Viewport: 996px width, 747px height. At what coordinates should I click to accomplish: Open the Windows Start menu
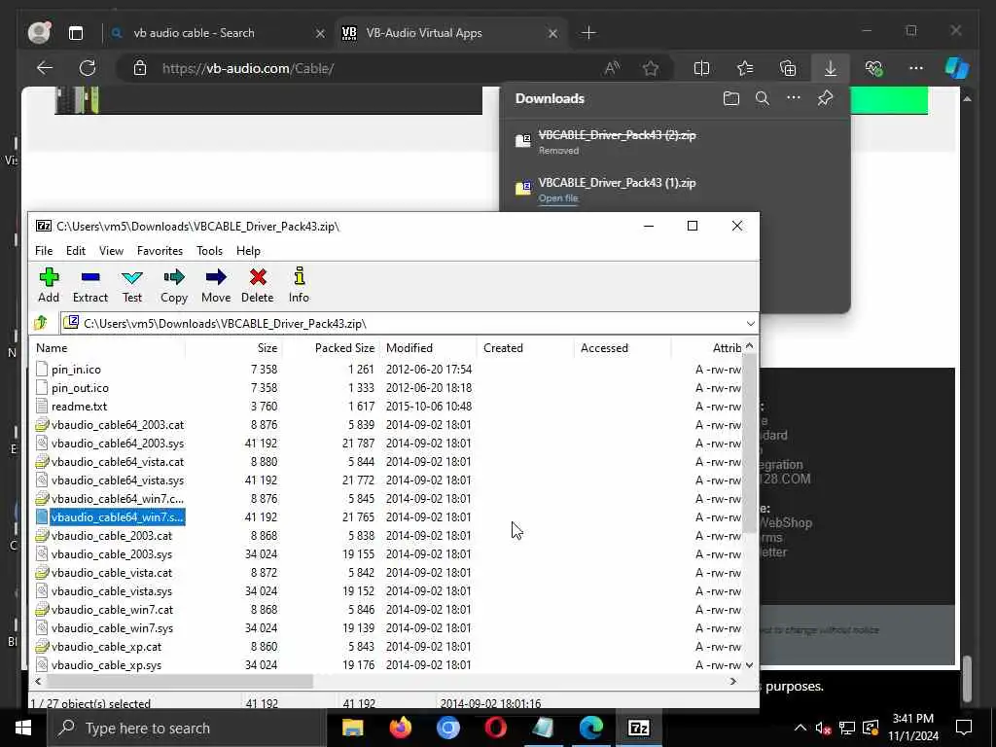tap(23, 728)
